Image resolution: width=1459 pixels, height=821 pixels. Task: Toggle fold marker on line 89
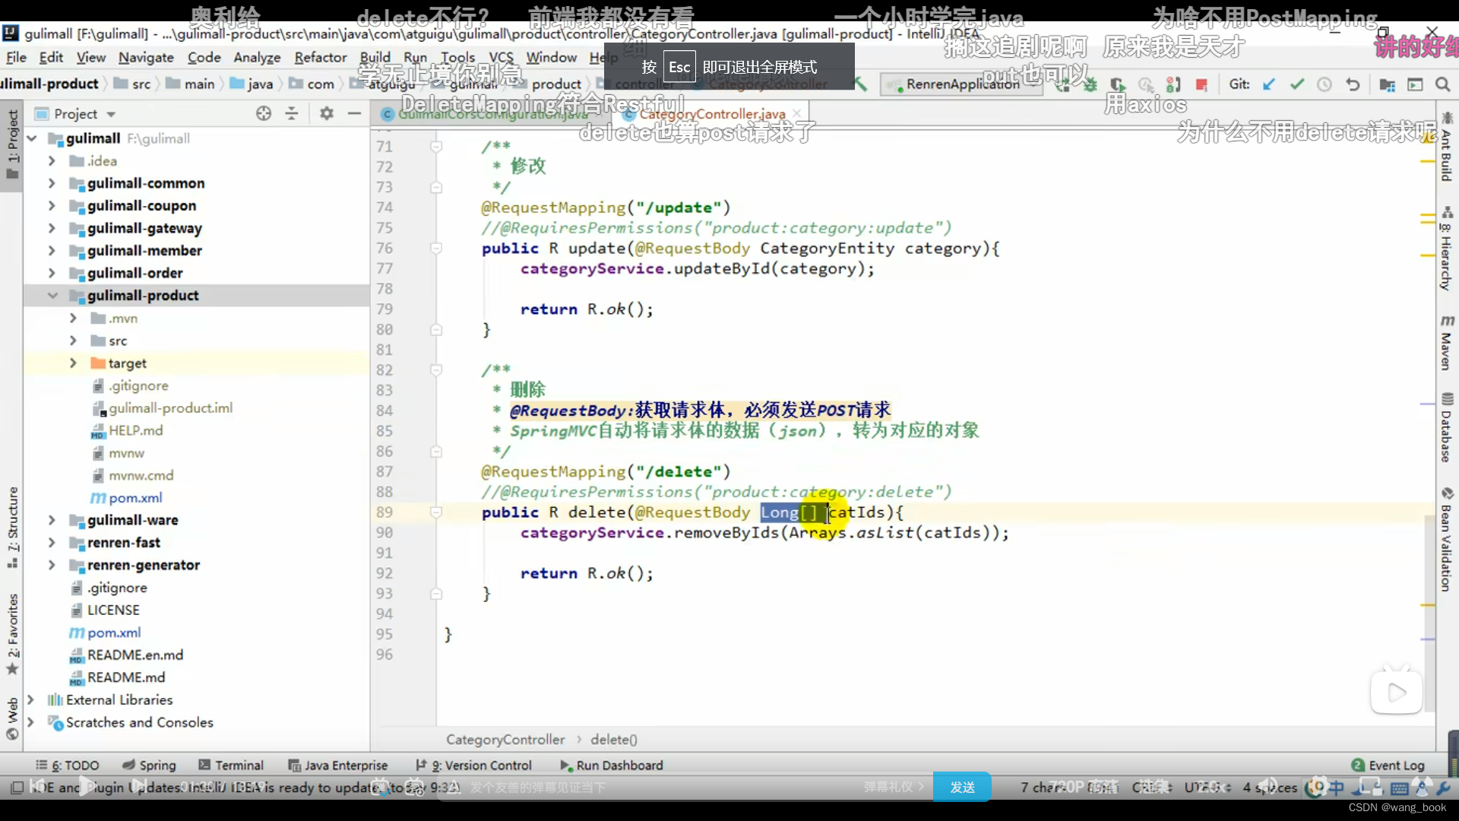[436, 512]
